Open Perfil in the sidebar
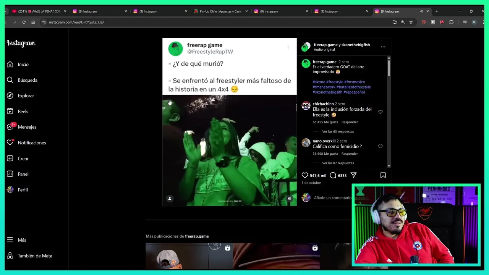 click(17, 190)
